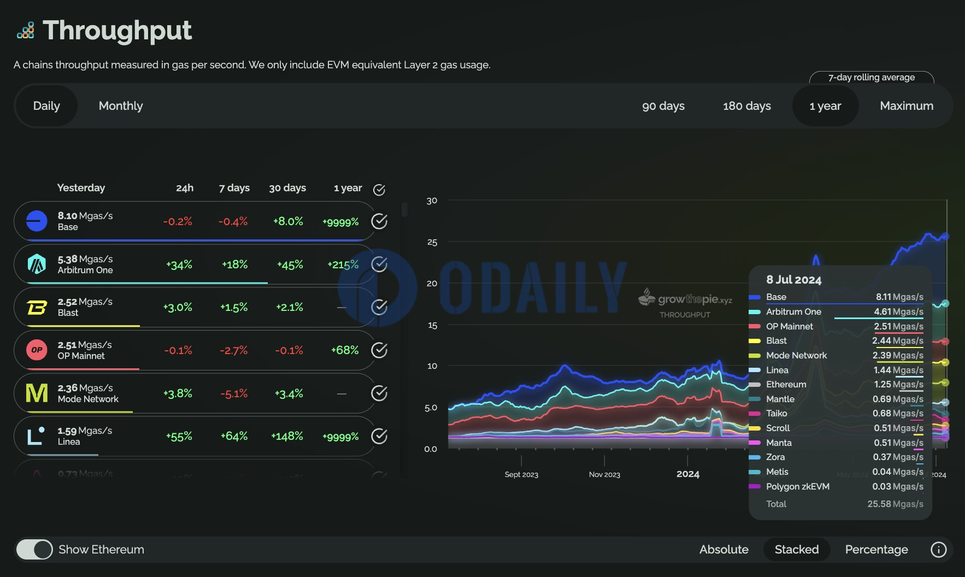Image resolution: width=965 pixels, height=577 pixels.
Task: Choose Absolute chart scale
Action: (x=724, y=550)
